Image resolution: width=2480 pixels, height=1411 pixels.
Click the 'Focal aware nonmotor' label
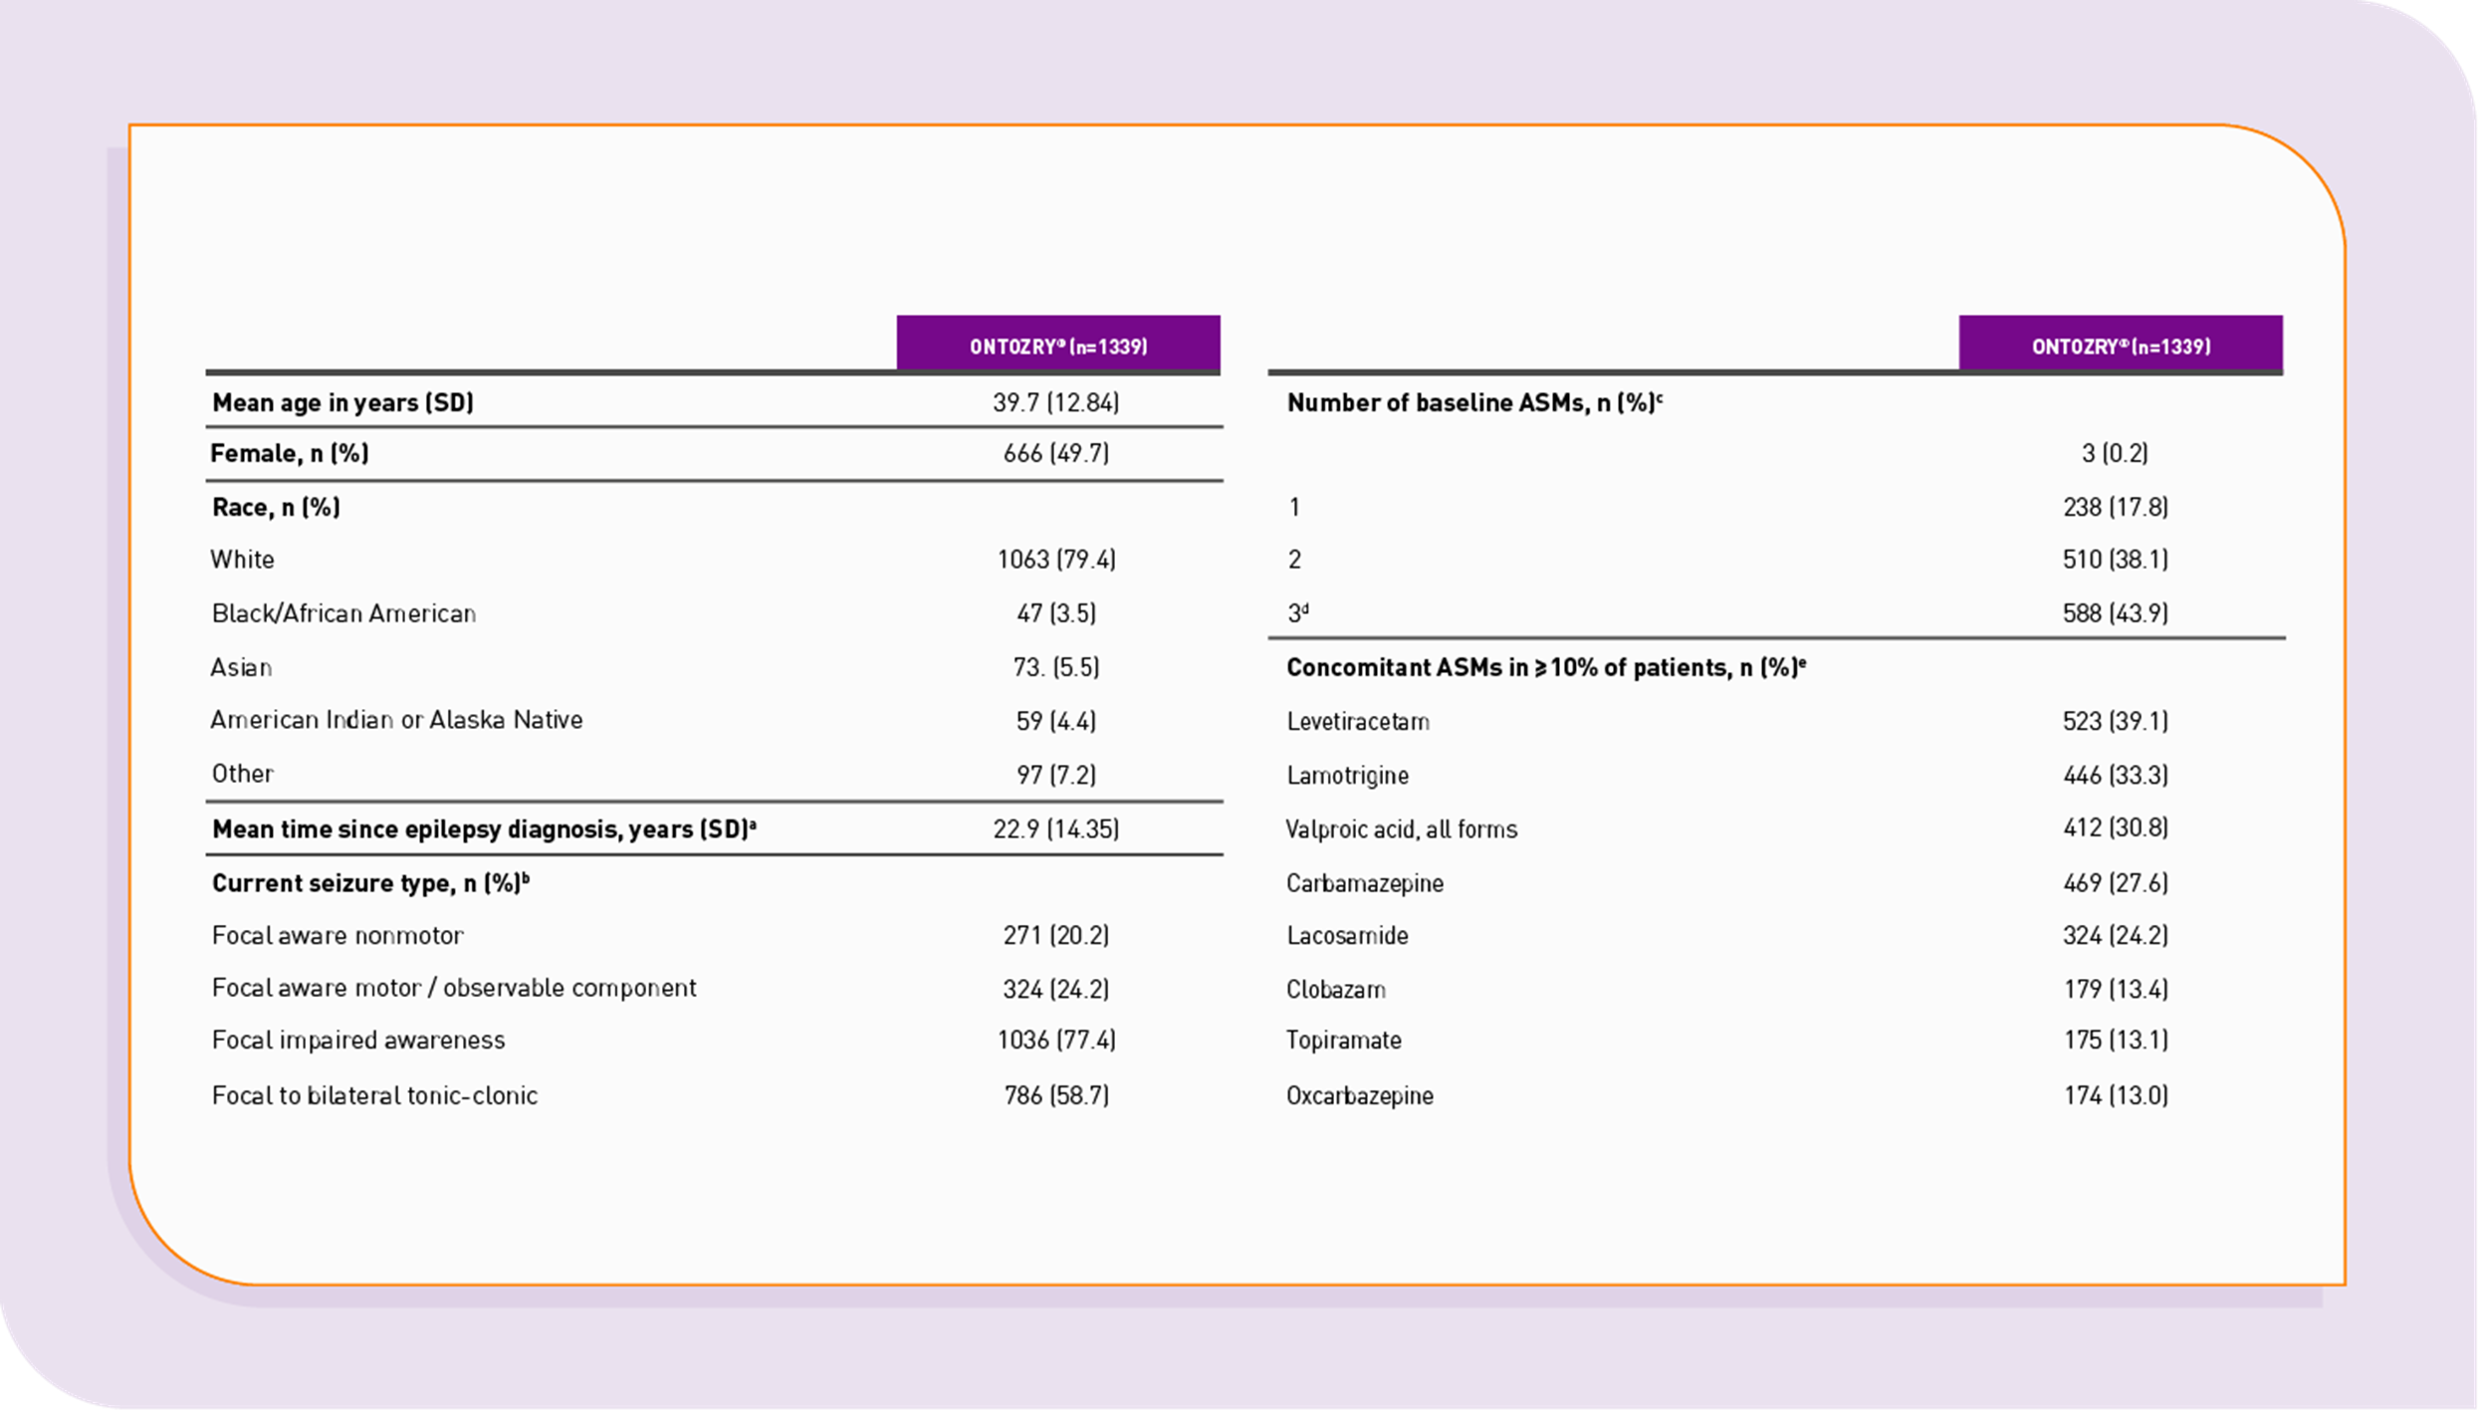(x=338, y=935)
